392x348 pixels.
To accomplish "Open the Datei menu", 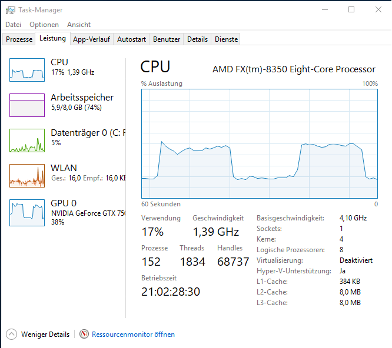I will (x=14, y=25).
